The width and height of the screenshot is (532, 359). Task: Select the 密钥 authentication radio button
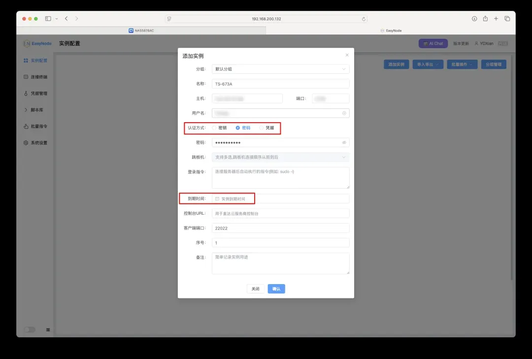[x=214, y=128]
